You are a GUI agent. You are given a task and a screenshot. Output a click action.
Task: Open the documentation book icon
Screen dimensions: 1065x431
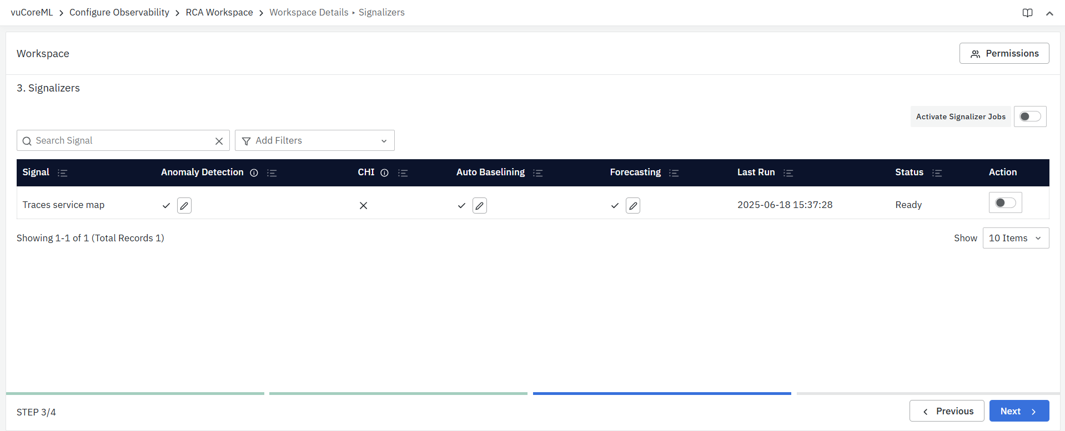pos(1027,13)
